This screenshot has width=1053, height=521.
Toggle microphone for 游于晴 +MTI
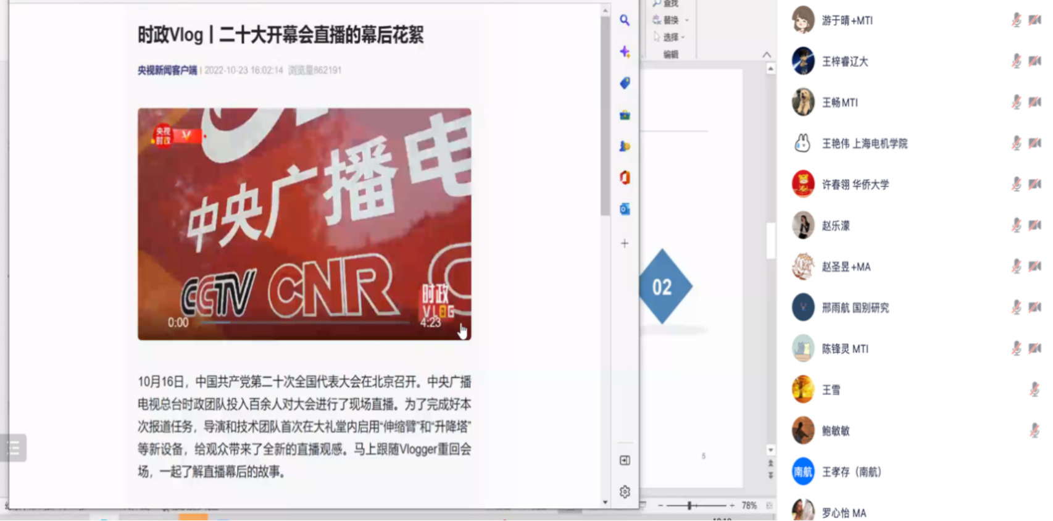tap(1016, 20)
